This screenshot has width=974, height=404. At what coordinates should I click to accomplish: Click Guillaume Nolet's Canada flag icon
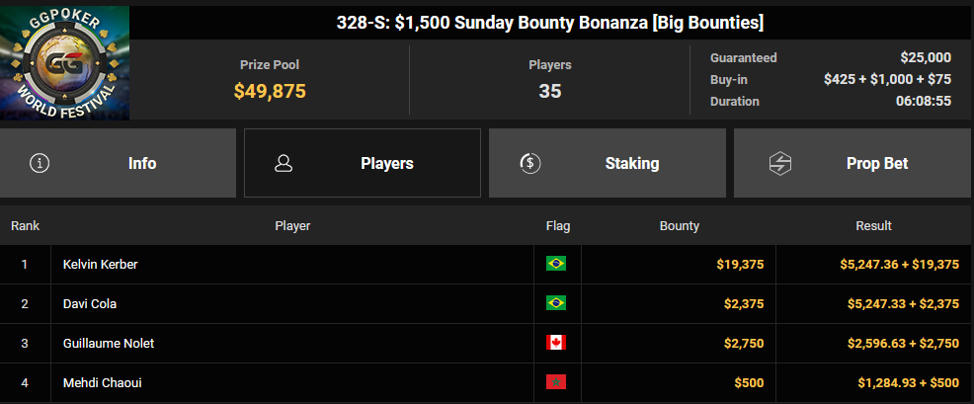point(556,343)
